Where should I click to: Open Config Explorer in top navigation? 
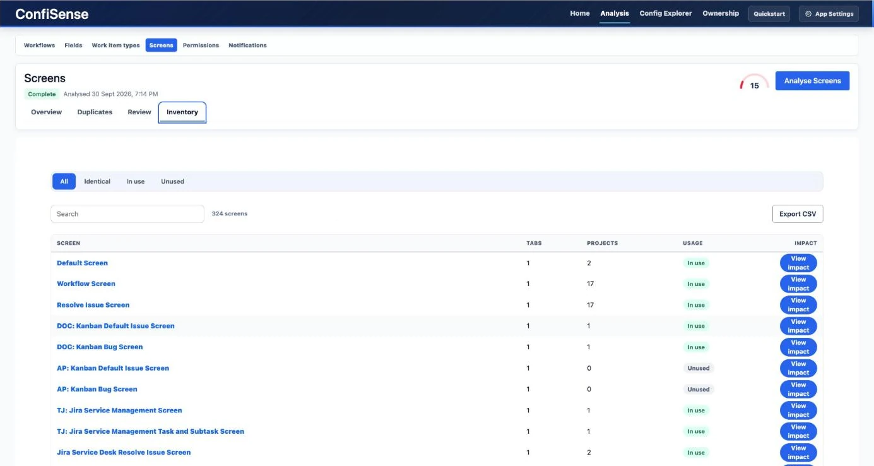[666, 13]
